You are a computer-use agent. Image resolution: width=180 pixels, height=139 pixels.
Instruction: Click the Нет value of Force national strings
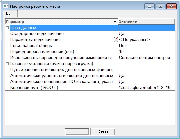coord(122,45)
